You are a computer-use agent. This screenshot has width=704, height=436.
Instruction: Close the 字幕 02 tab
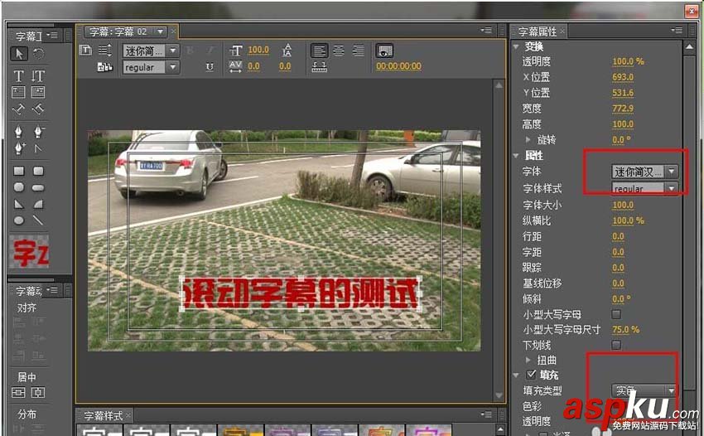coord(173,31)
